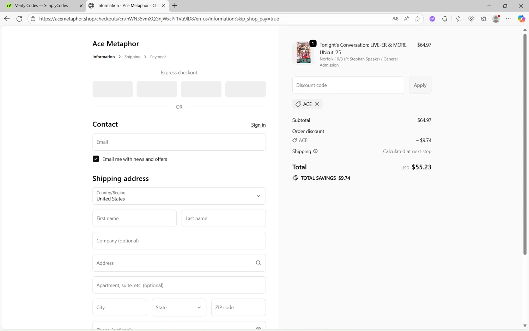529x331 pixels.
Task: Launch the Copilot icon
Action: click(x=521, y=19)
